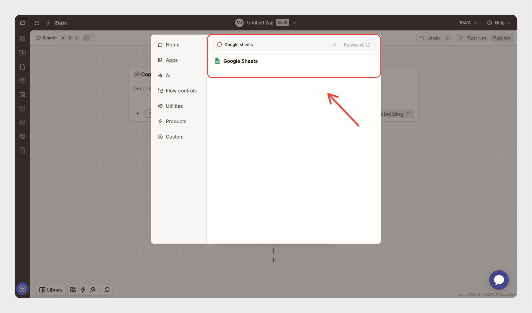
Task: Select Flow controls in the side menu
Action: pyautogui.click(x=181, y=91)
